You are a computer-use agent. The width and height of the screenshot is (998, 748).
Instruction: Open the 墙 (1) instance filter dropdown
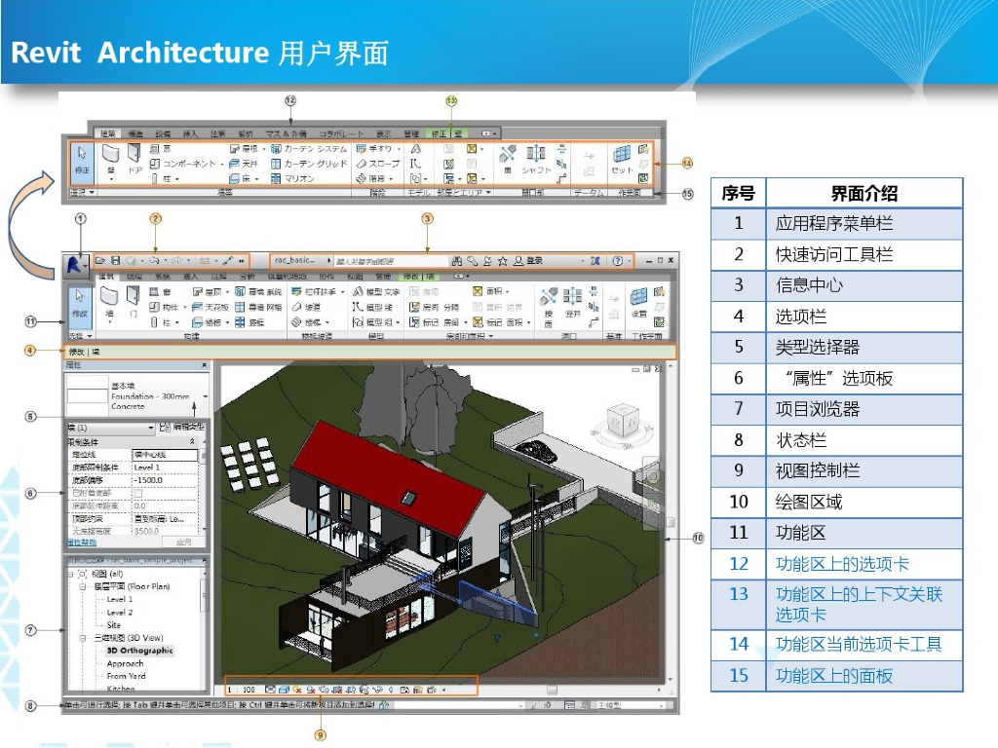tap(111, 429)
